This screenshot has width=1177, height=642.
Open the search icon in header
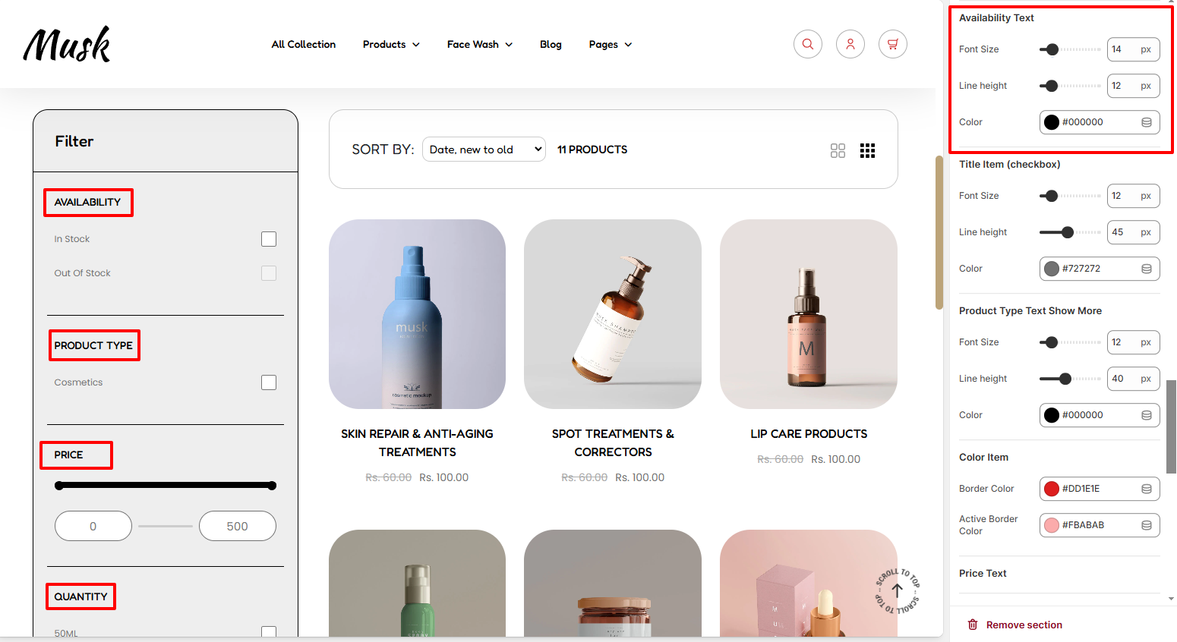pos(807,44)
